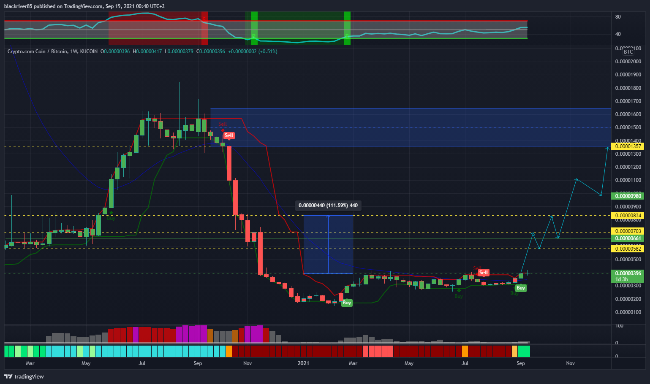This screenshot has width=650, height=384.
Task: Click the 0.00001600 price axis tick
Action: click(628, 114)
